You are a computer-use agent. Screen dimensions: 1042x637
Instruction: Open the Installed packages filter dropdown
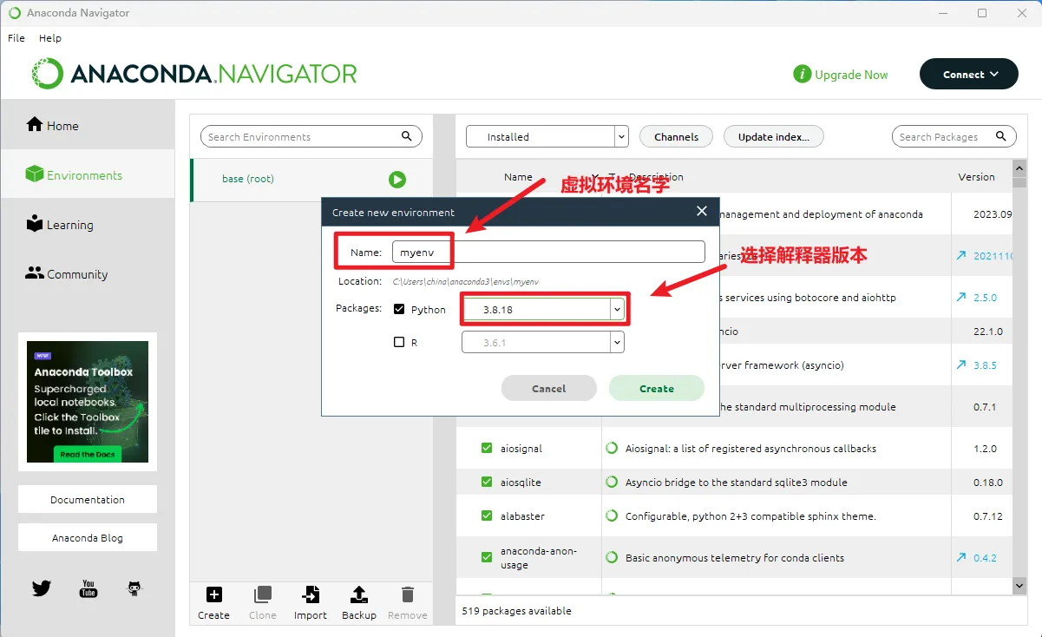[547, 136]
